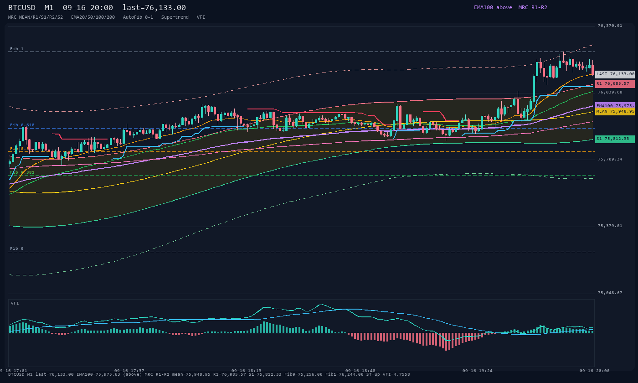
Task: Click the "Fib 1" level label
Action: pos(17,49)
